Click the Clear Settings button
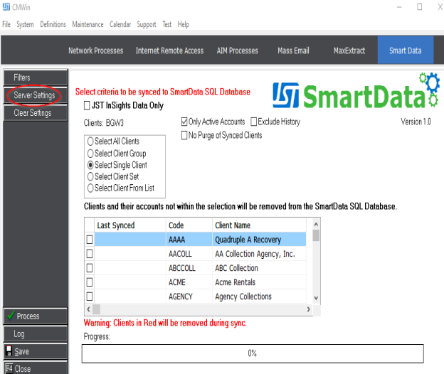 coord(34,113)
